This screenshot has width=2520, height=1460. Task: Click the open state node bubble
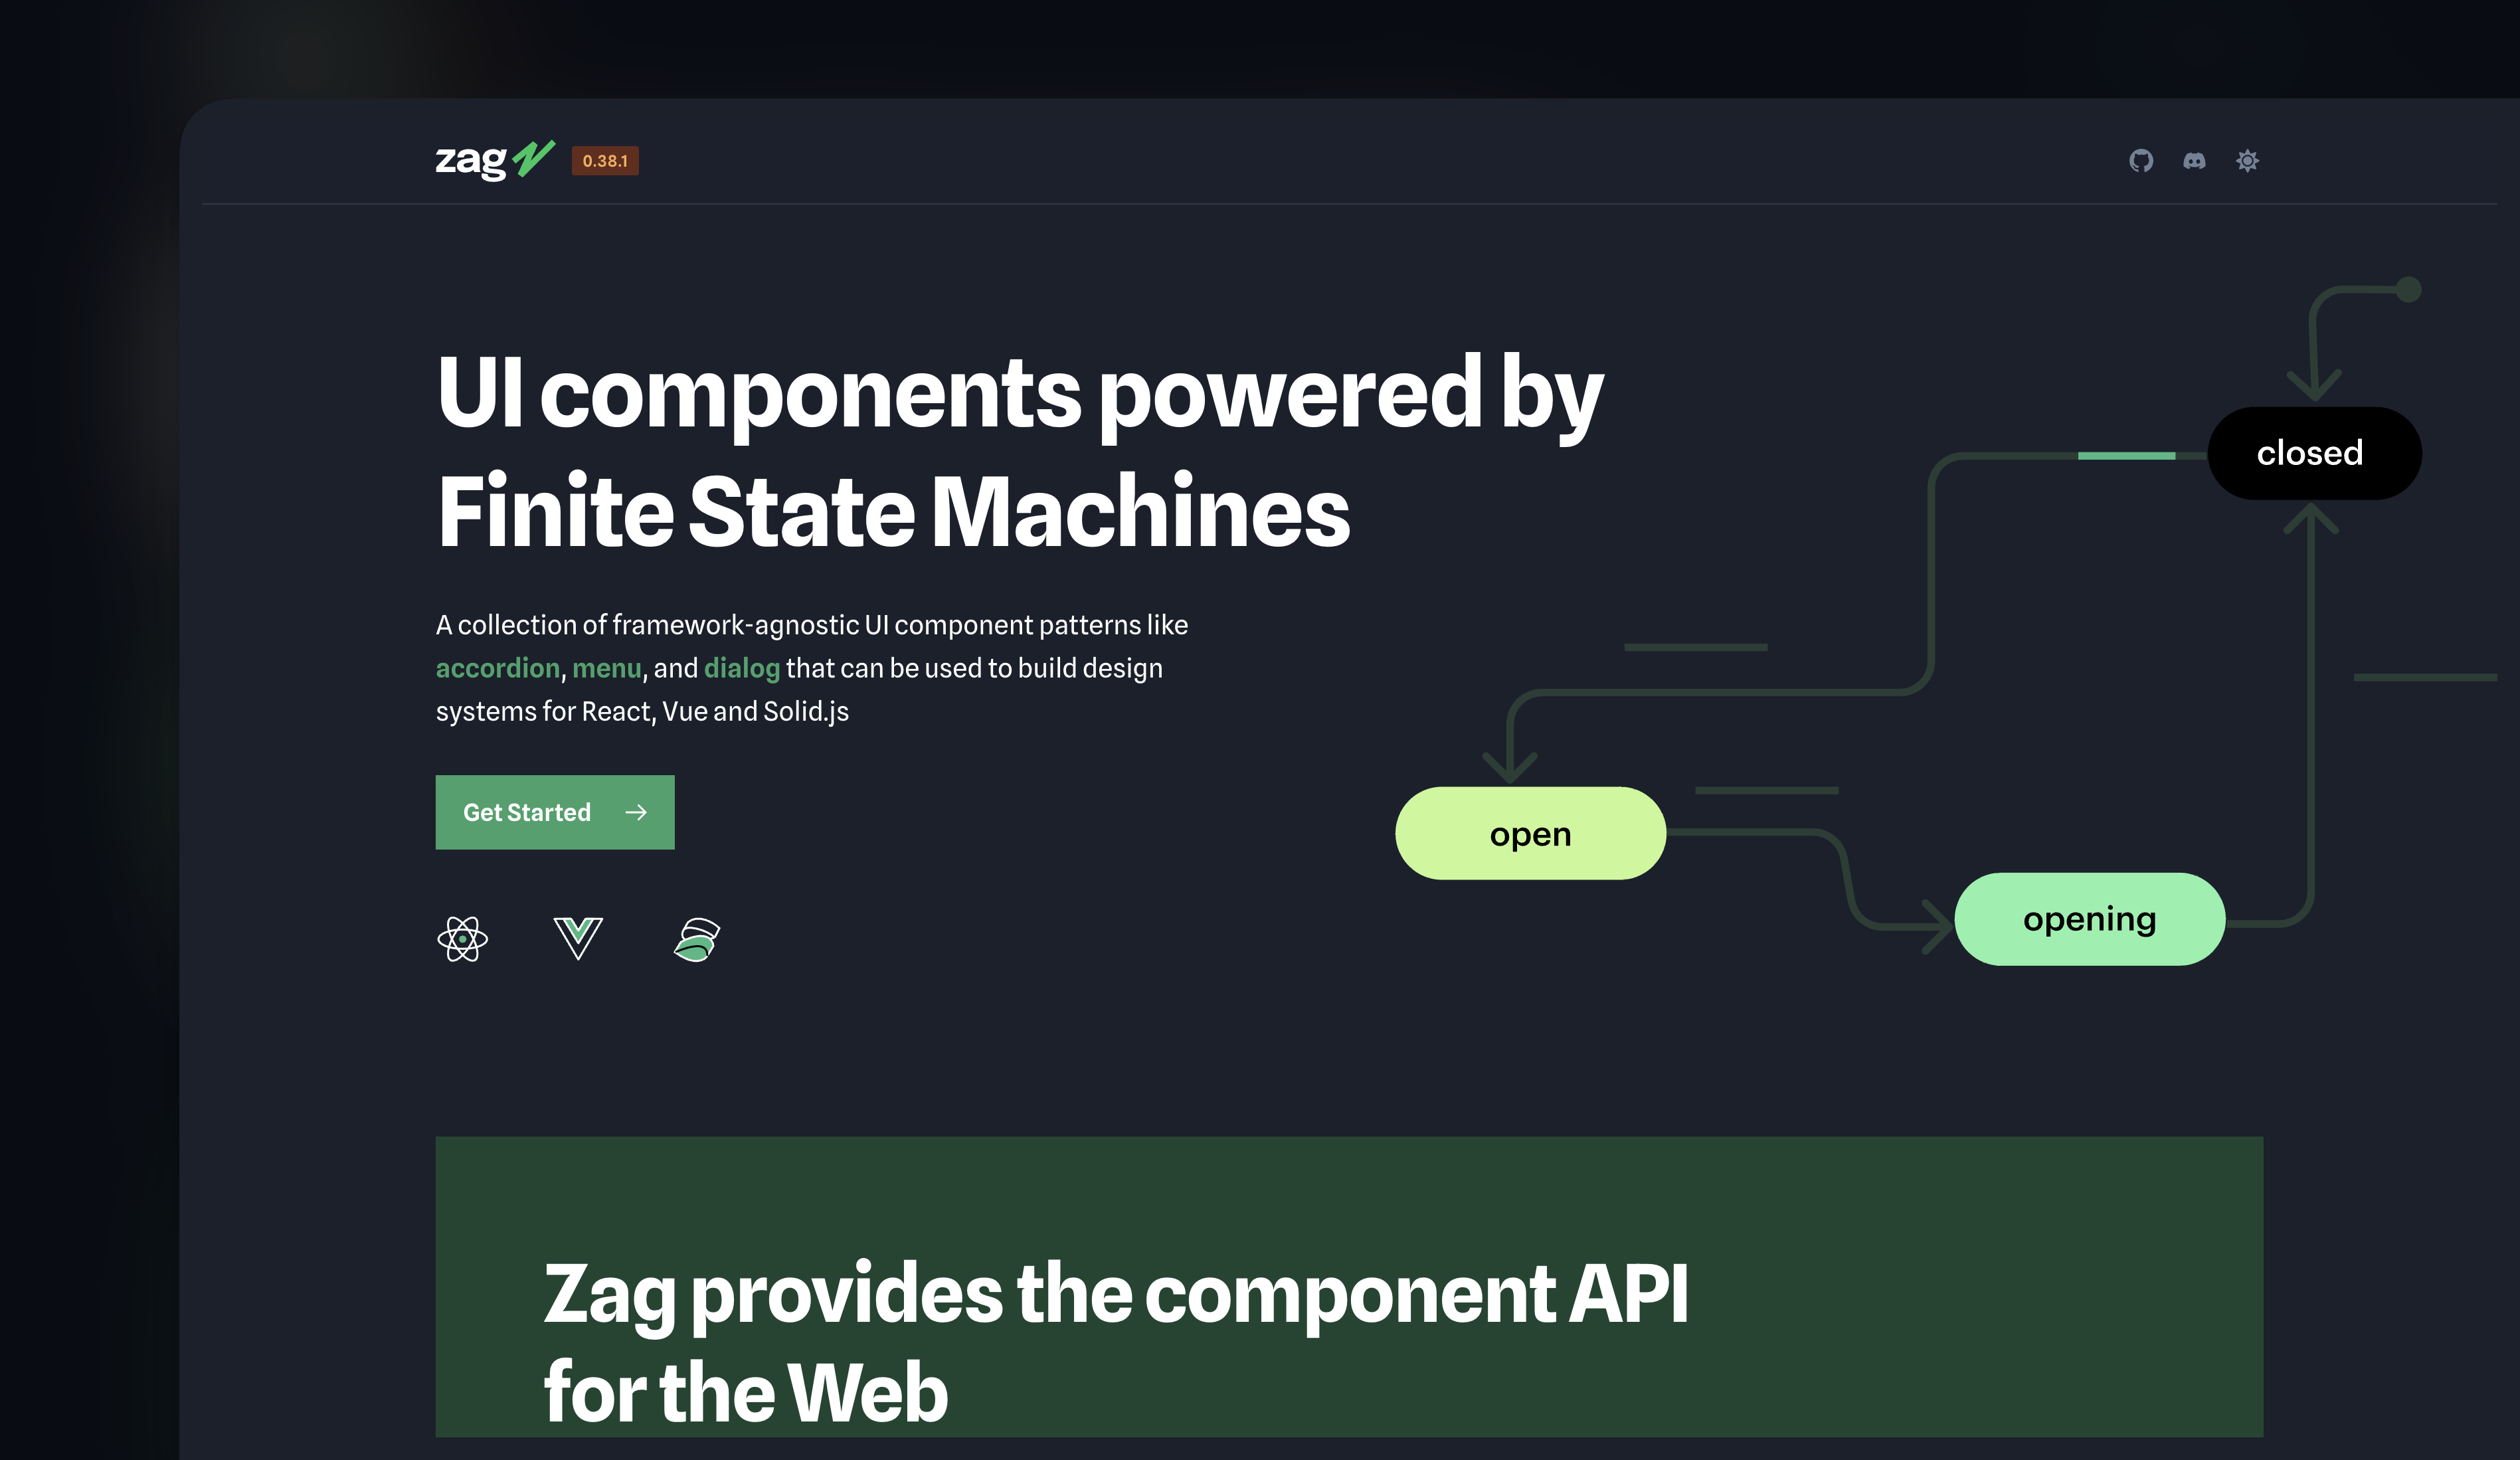(1530, 832)
